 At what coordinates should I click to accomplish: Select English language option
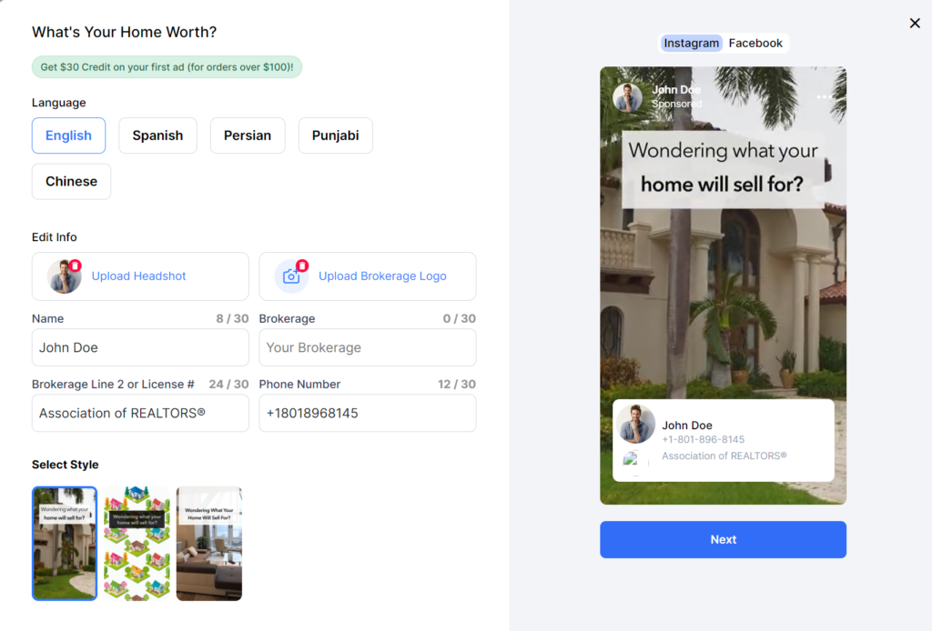[x=68, y=135]
